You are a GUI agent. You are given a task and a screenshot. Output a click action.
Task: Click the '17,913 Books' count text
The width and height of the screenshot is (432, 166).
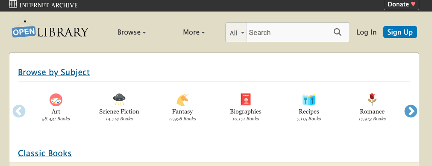pyautogui.click(x=372, y=119)
